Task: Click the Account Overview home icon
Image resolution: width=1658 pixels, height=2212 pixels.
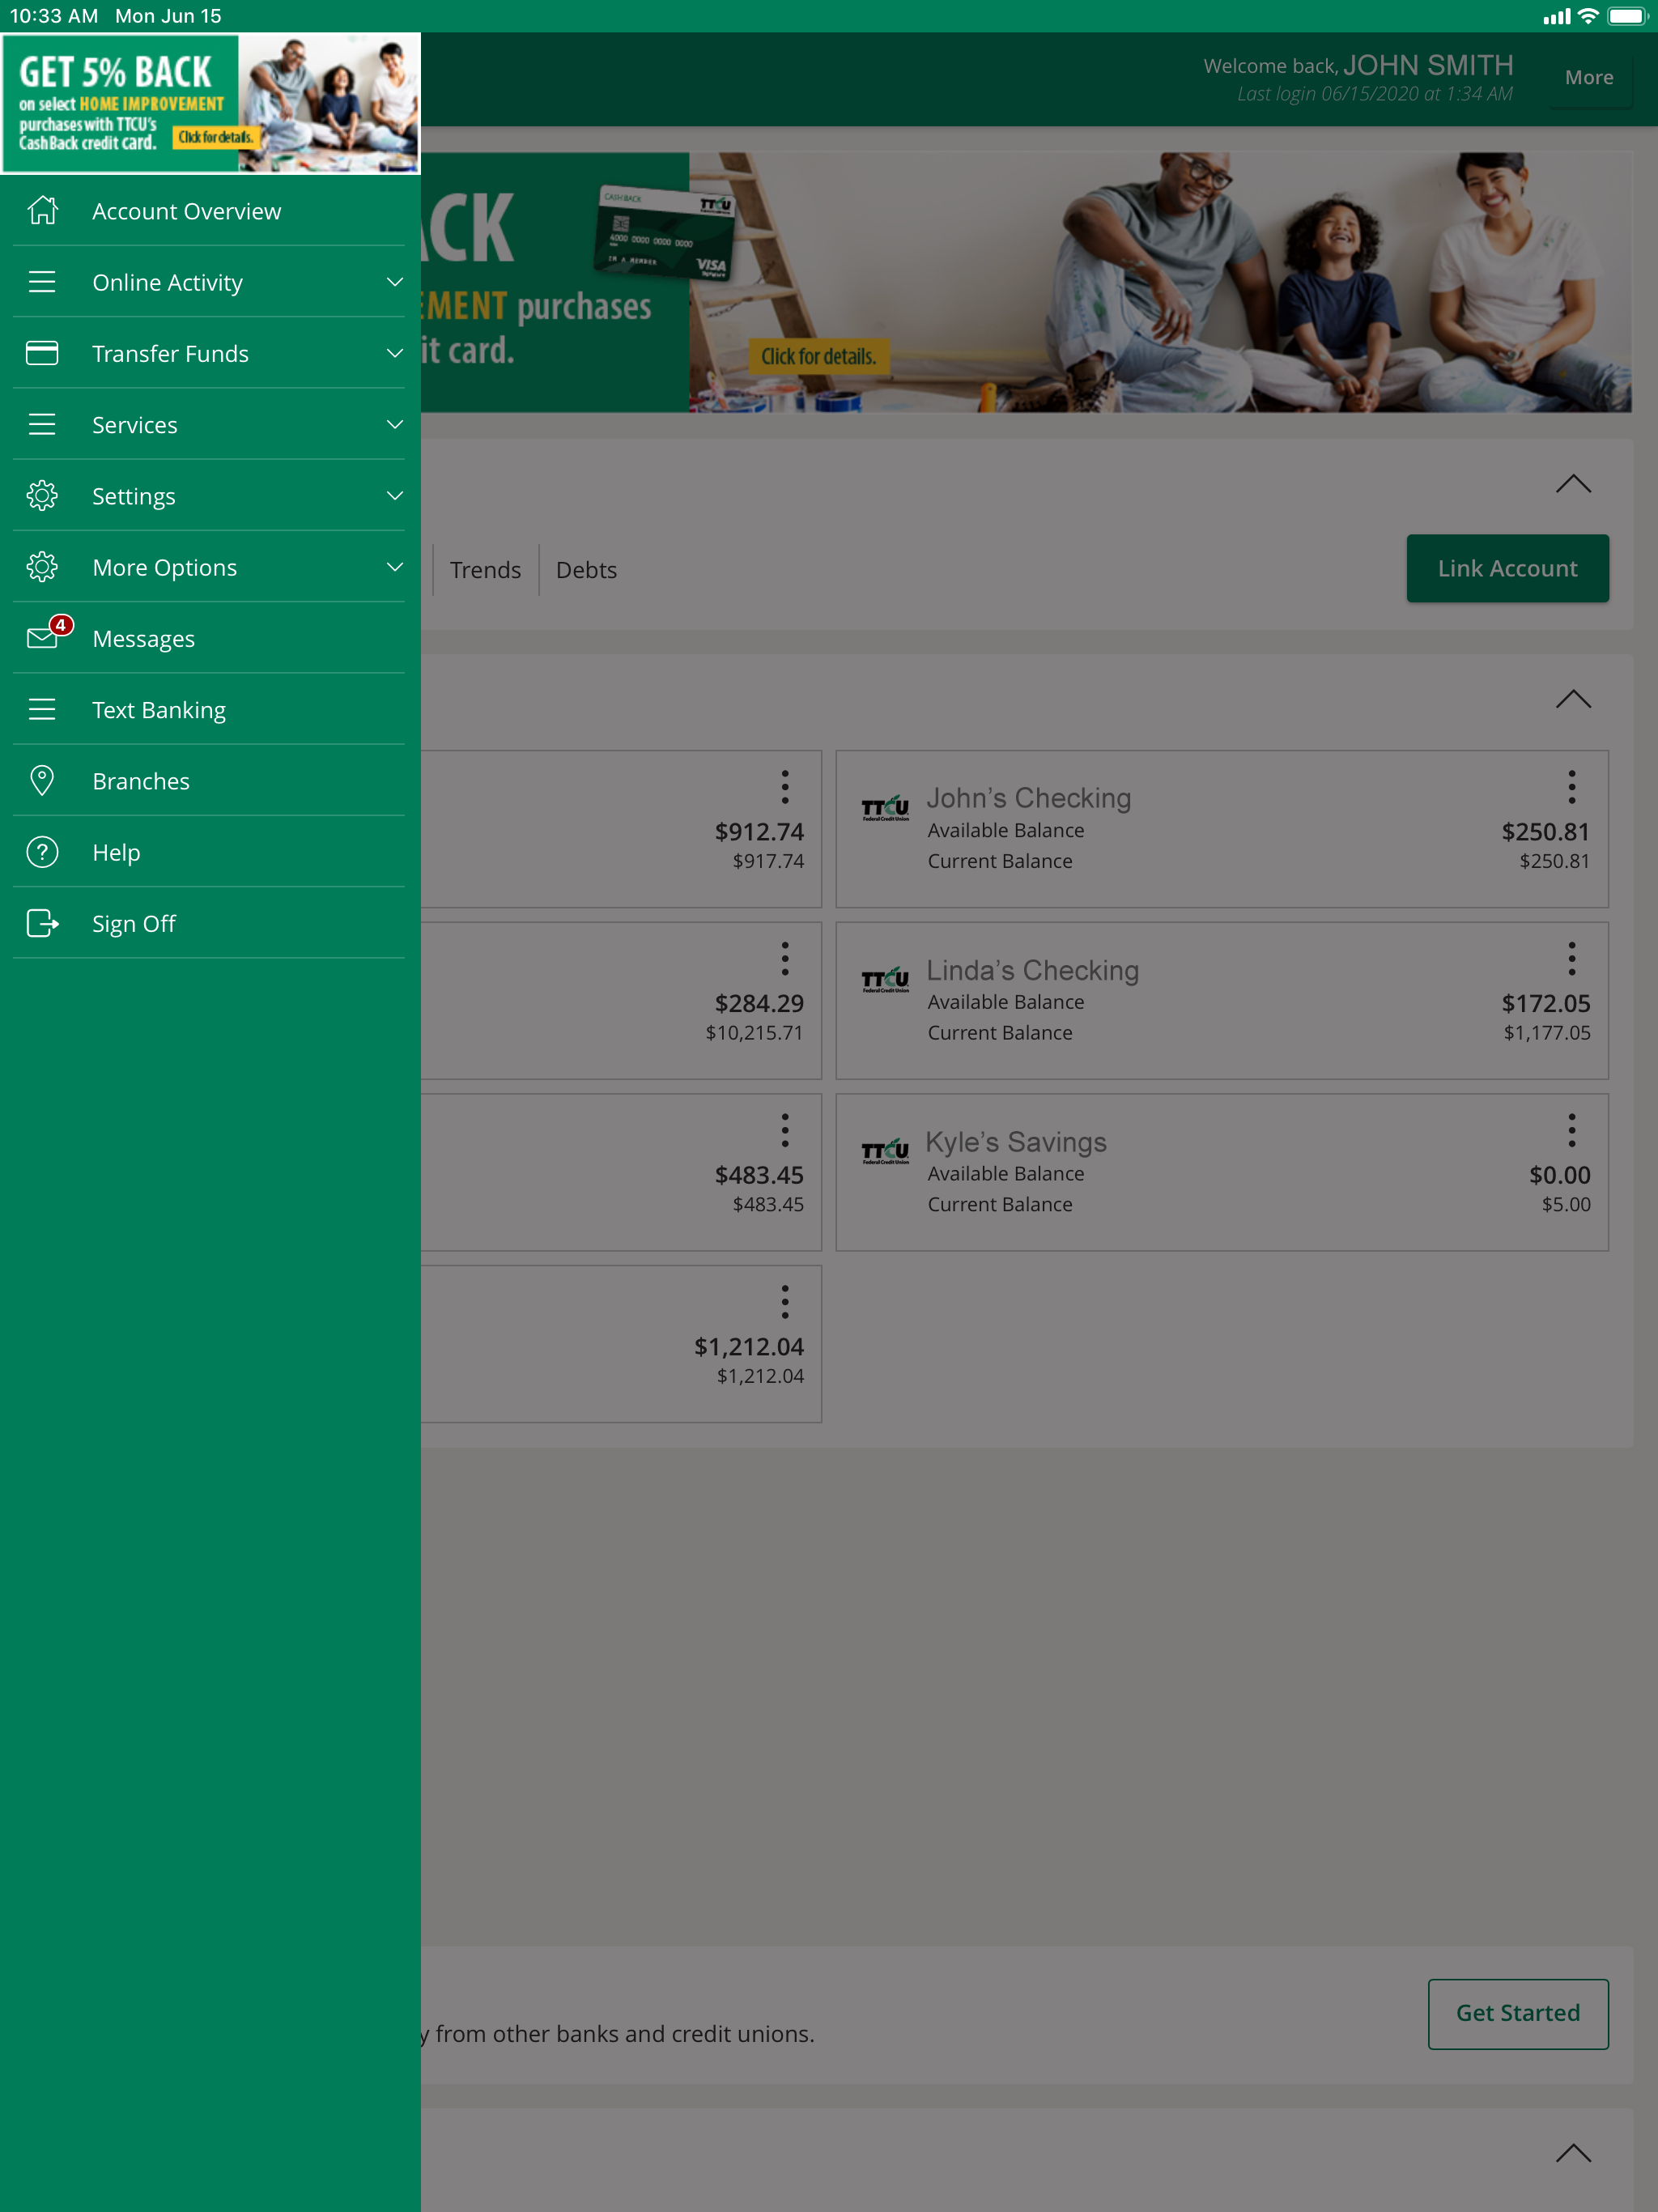Action: [x=42, y=211]
